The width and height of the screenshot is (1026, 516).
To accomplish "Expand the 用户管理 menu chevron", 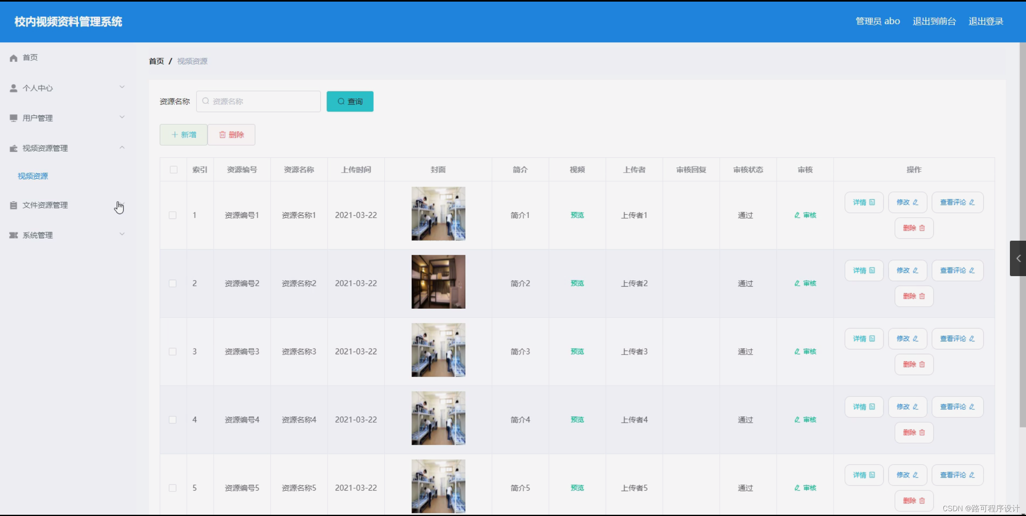I will [x=122, y=117].
